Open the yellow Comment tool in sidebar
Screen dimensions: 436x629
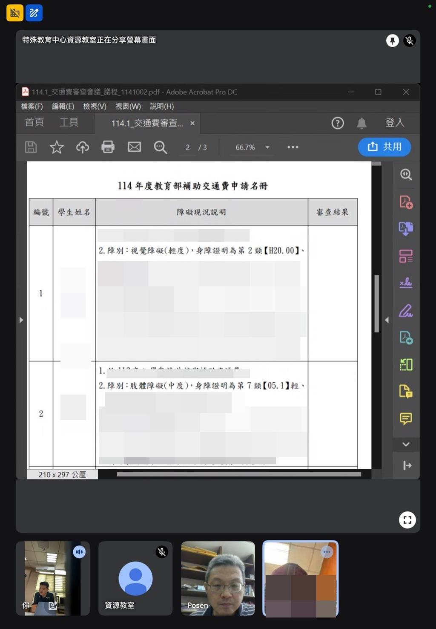coord(405,418)
